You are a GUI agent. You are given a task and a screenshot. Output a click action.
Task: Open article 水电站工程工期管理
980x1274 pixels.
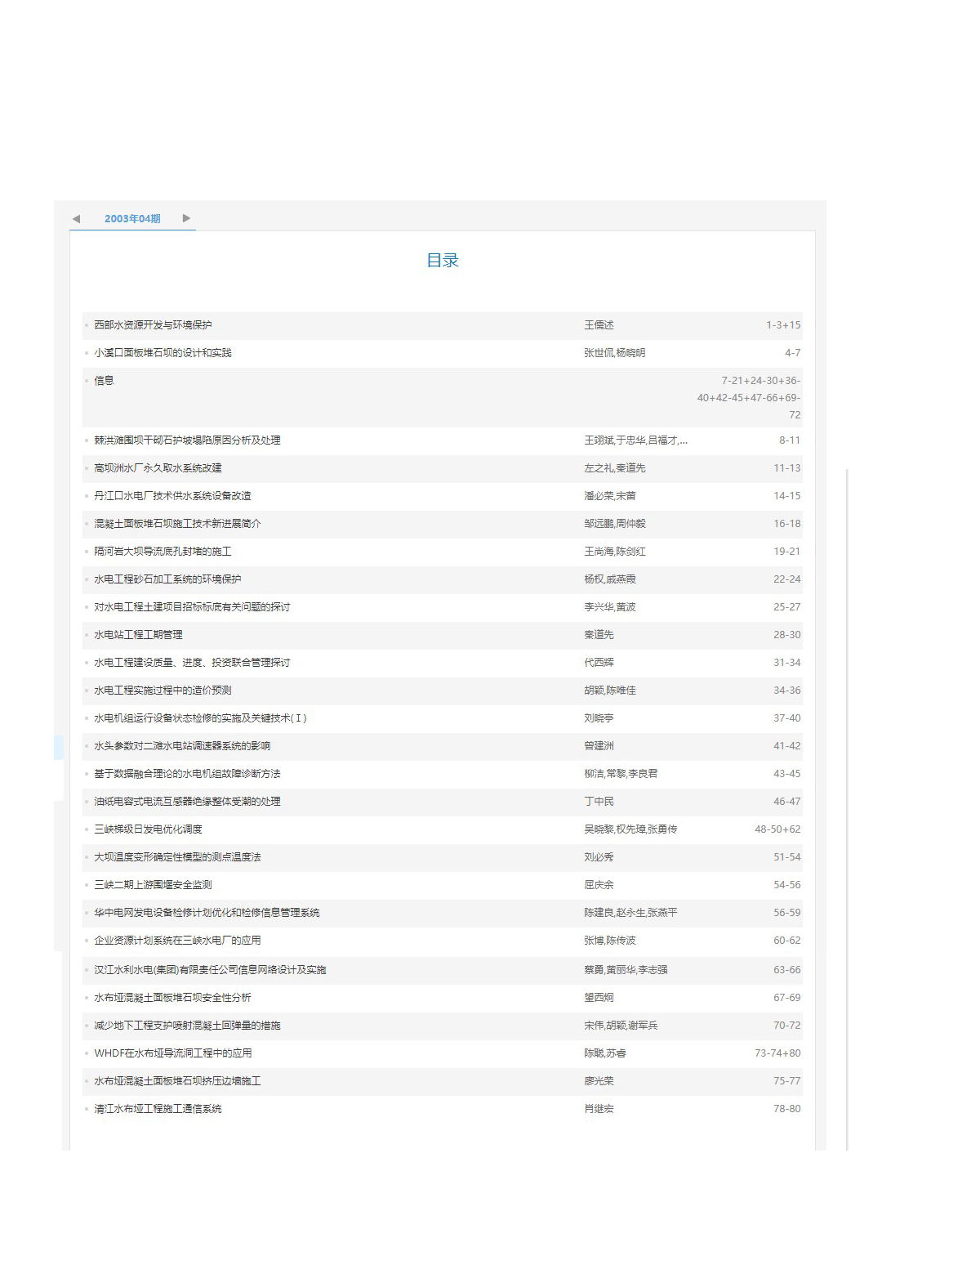pos(138,635)
